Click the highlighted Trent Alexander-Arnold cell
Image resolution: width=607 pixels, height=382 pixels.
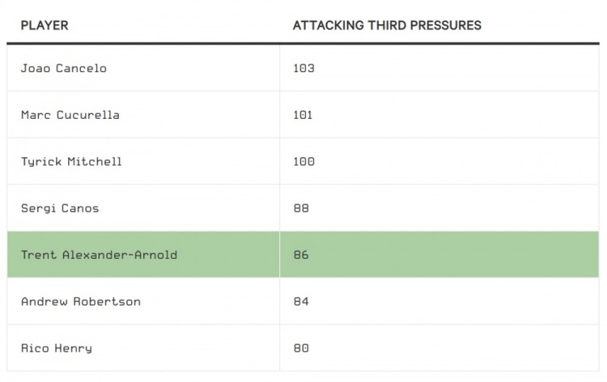click(x=143, y=255)
